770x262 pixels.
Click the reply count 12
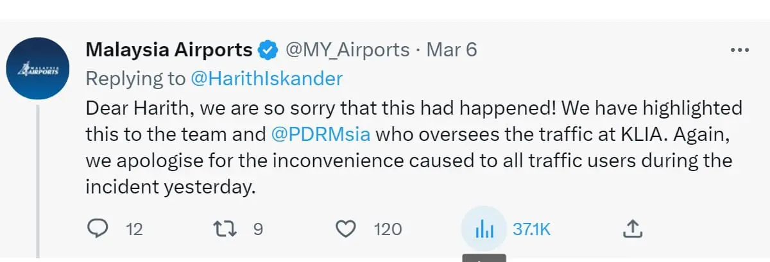tap(134, 229)
